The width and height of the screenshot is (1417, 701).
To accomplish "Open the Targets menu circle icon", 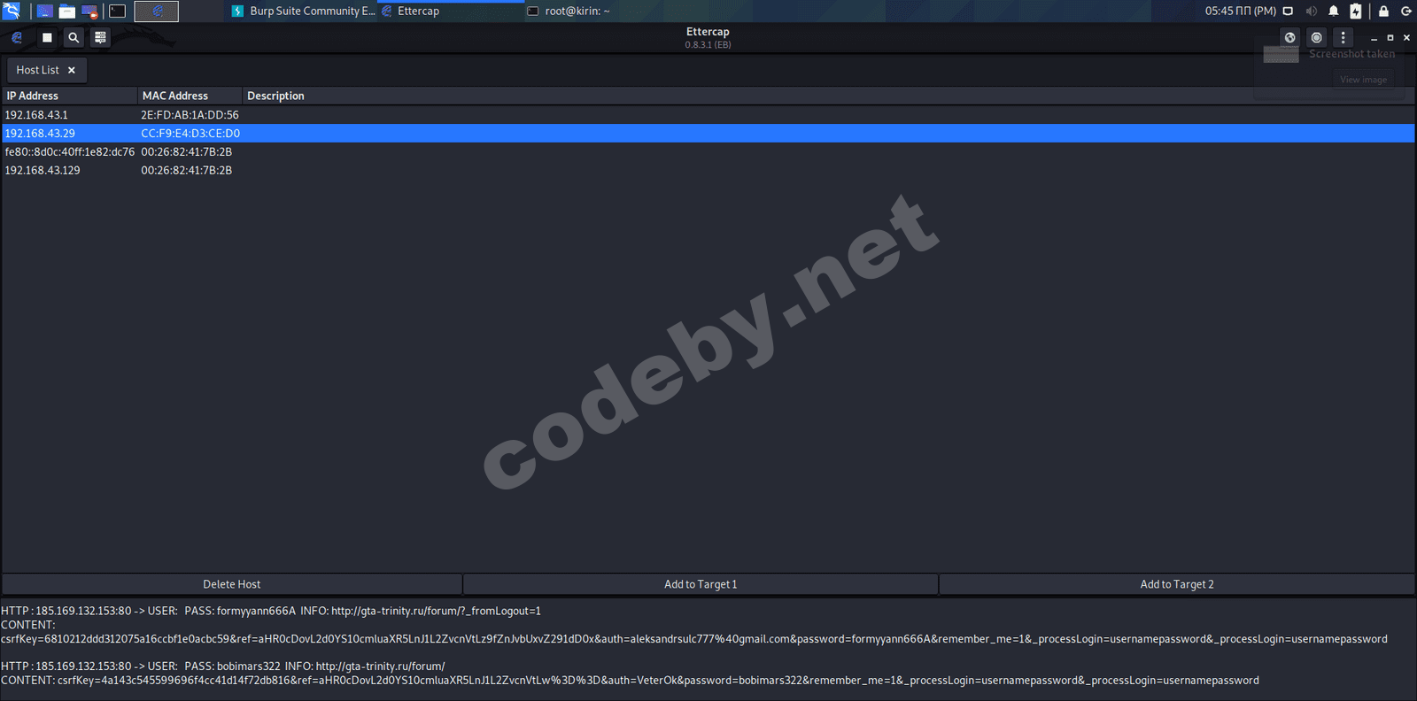I will (x=1316, y=37).
